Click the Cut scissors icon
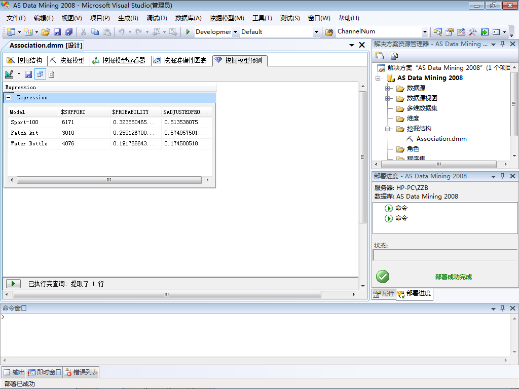Screen dimensions: 519x389 tap(84, 32)
